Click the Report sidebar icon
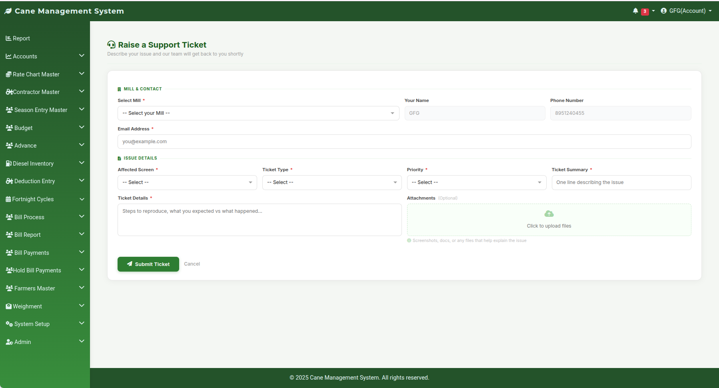719x388 pixels. 8,38
